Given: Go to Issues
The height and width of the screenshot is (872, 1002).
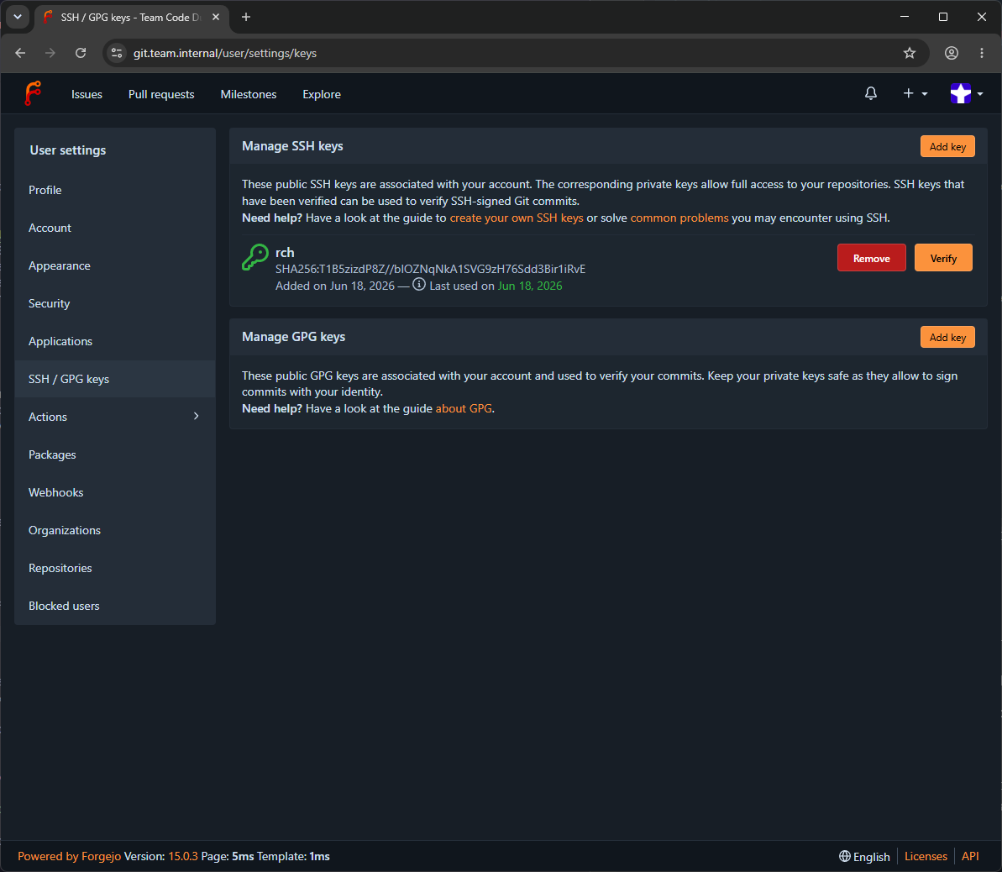Looking at the screenshot, I should (x=87, y=94).
